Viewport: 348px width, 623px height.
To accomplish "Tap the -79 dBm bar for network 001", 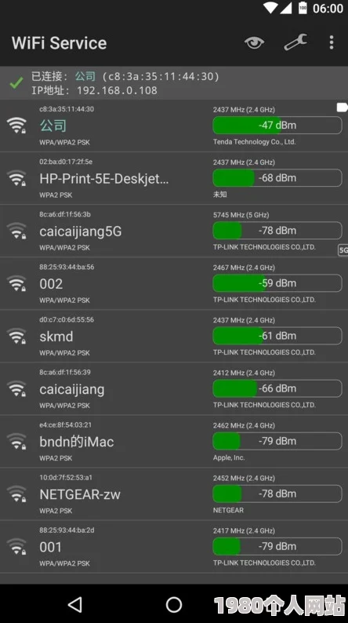I will [x=277, y=546].
